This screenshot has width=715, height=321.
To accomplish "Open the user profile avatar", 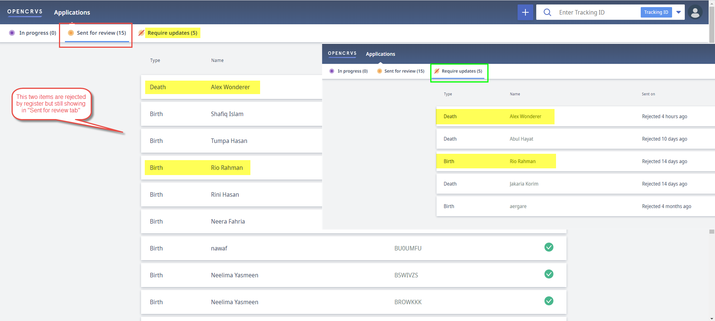I will (x=695, y=12).
